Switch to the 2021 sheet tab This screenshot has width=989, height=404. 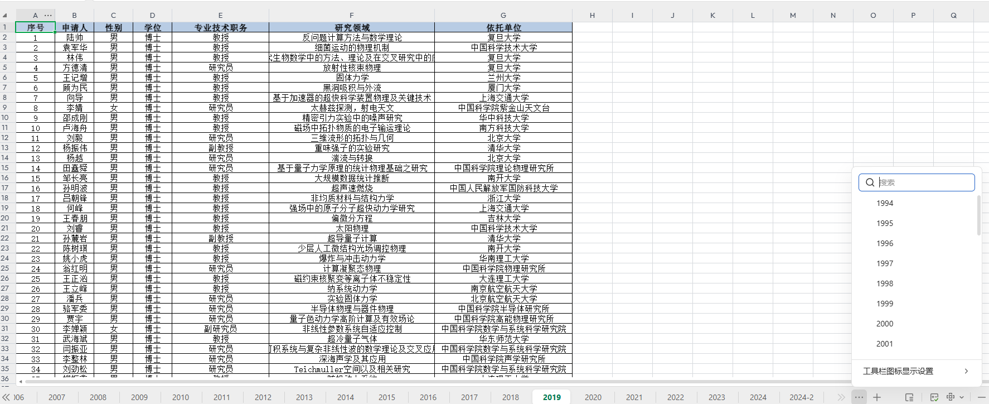[634, 397]
